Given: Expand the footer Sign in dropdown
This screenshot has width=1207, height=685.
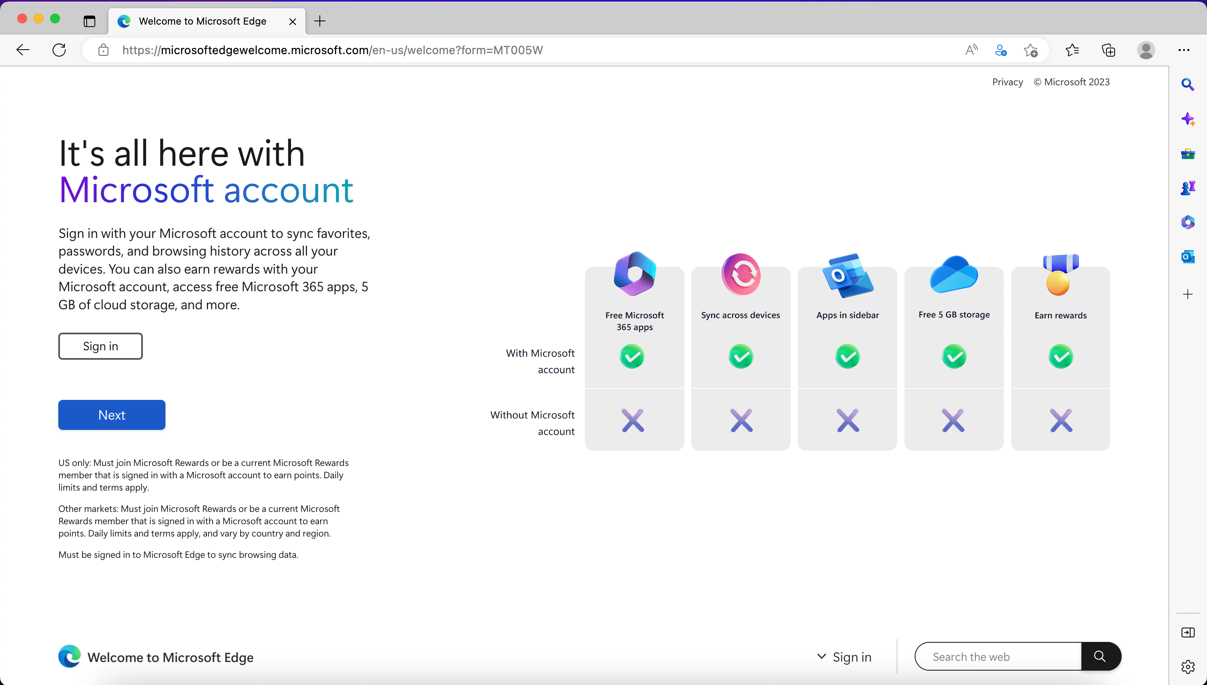Looking at the screenshot, I should (x=844, y=657).
